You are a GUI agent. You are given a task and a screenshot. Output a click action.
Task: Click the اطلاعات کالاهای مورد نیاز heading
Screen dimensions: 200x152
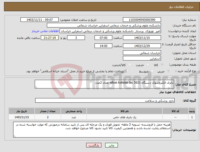(x=177, y=92)
